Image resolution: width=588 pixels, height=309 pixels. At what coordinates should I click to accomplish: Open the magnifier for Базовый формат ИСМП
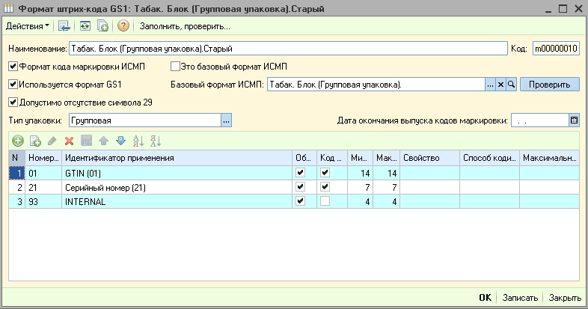[512, 85]
